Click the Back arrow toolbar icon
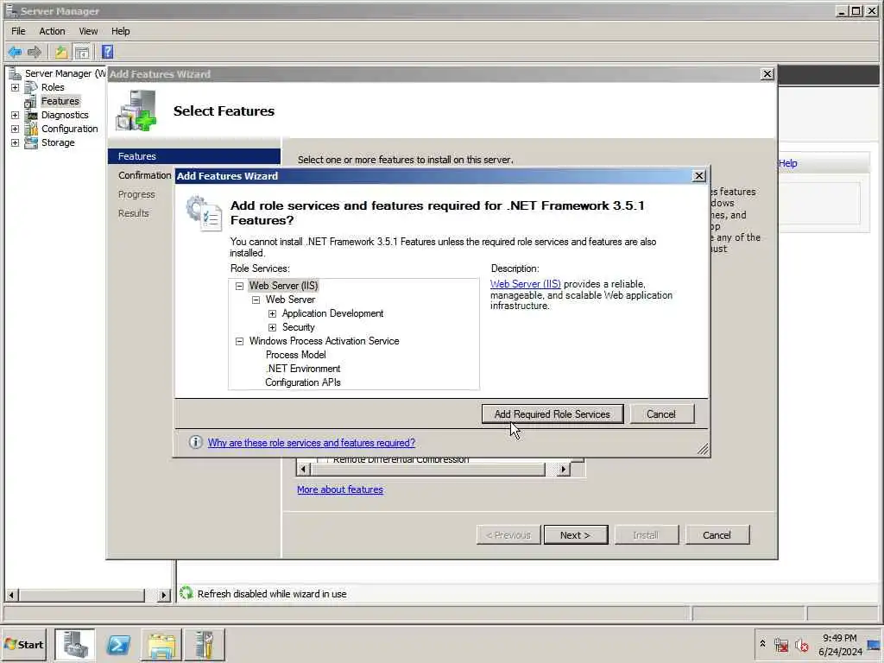The width and height of the screenshot is (884, 663). [x=16, y=53]
